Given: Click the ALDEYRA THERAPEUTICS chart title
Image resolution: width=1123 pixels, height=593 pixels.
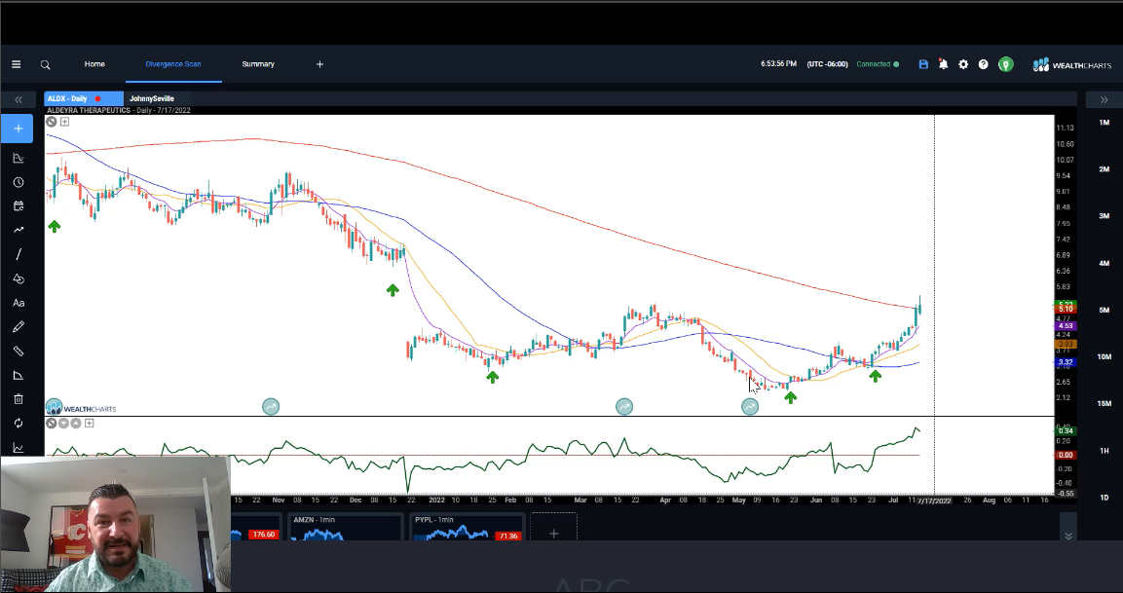Looking at the screenshot, I should click(89, 110).
